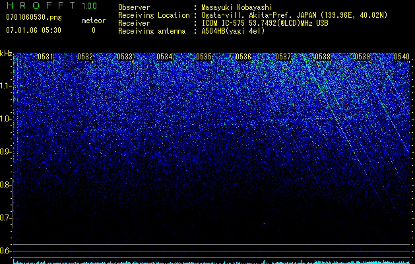Image resolution: width=415 pixels, height=264 pixels.
Task: Click the meteor count value 0
Action: [94, 30]
